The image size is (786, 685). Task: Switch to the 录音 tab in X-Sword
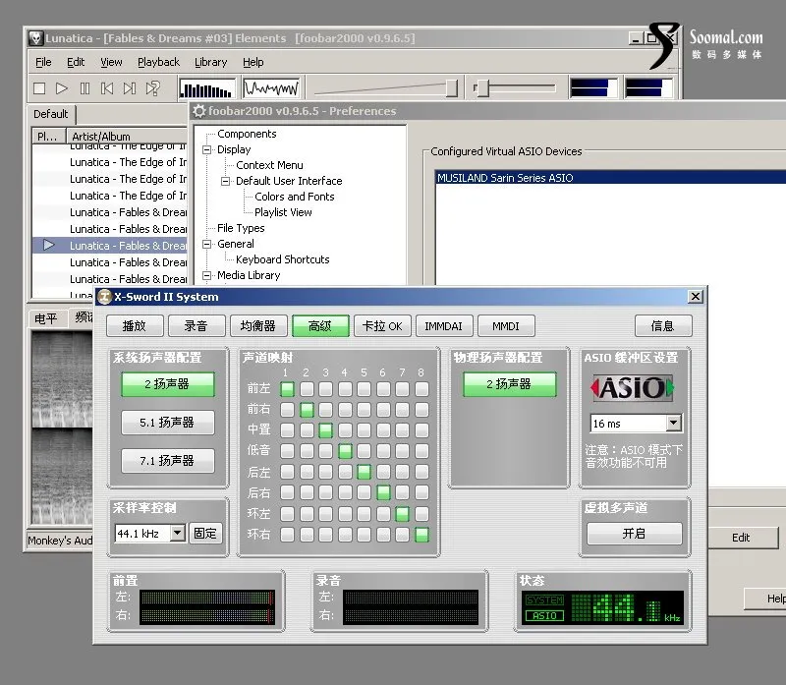[x=196, y=326]
